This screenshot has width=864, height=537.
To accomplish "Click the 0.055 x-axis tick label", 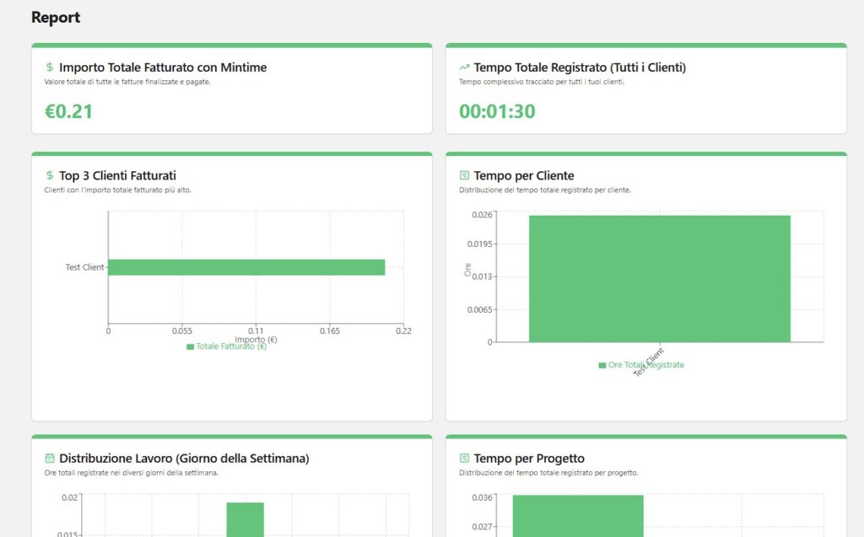I will (182, 331).
